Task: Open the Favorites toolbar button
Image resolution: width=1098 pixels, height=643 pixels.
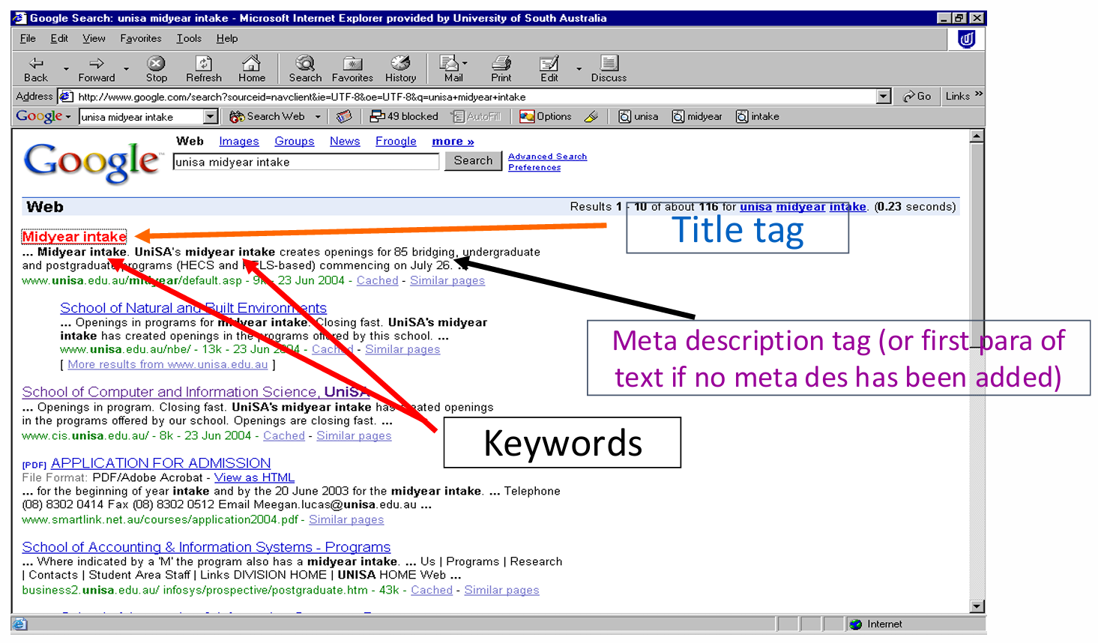Action: pyautogui.click(x=352, y=69)
